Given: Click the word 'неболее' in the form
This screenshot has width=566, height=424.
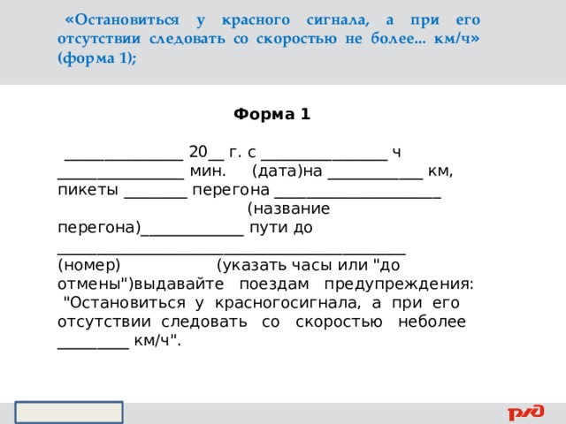Looking at the screenshot, I should 432,322.
